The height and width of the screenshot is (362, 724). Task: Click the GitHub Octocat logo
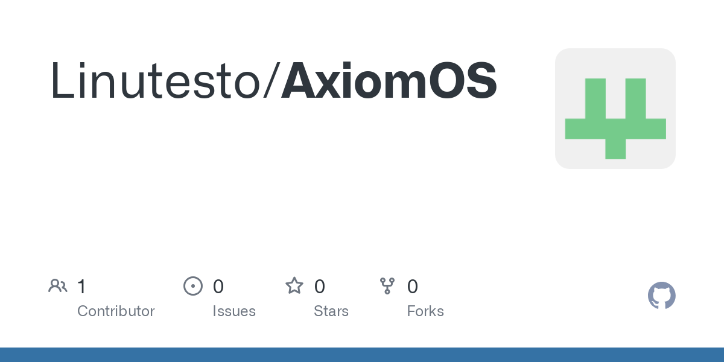662,296
